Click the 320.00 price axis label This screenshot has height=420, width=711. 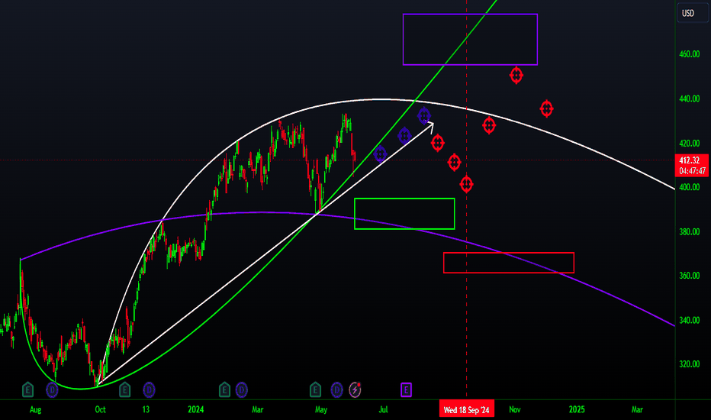point(689,364)
